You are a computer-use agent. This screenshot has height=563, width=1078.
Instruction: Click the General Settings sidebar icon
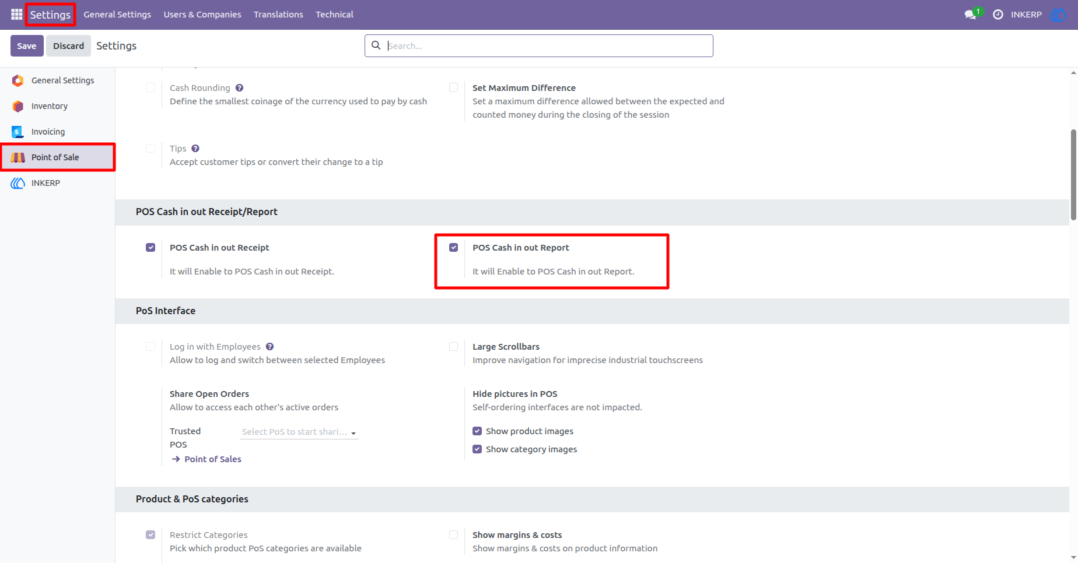click(x=18, y=80)
